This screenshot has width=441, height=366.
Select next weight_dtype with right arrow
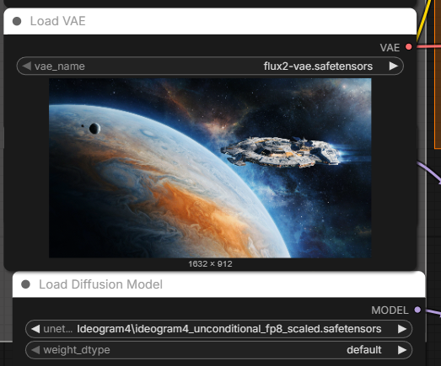(x=402, y=350)
